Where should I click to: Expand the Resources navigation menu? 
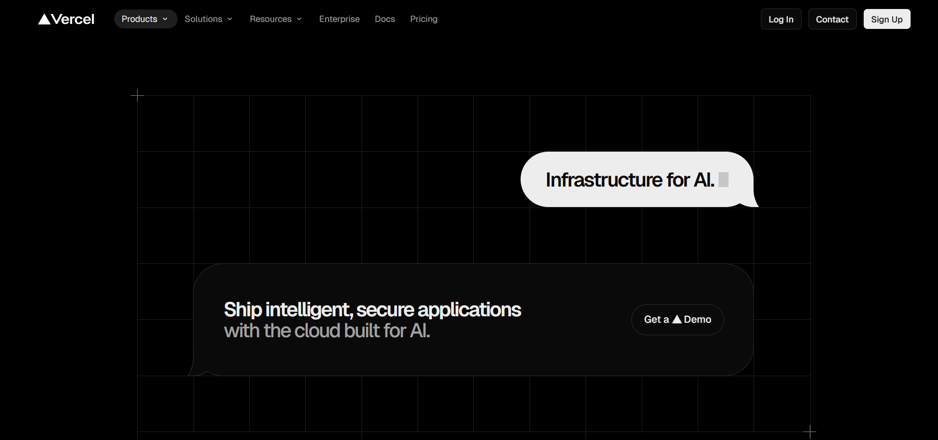pos(271,19)
